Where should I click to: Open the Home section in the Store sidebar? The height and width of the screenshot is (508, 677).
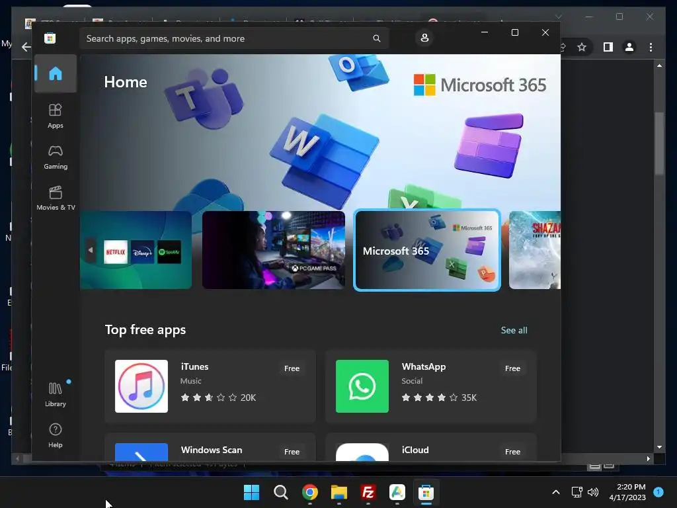click(56, 73)
